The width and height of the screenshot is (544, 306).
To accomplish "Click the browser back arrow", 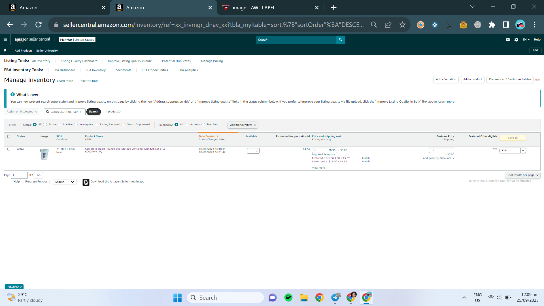I will click(x=10, y=25).
